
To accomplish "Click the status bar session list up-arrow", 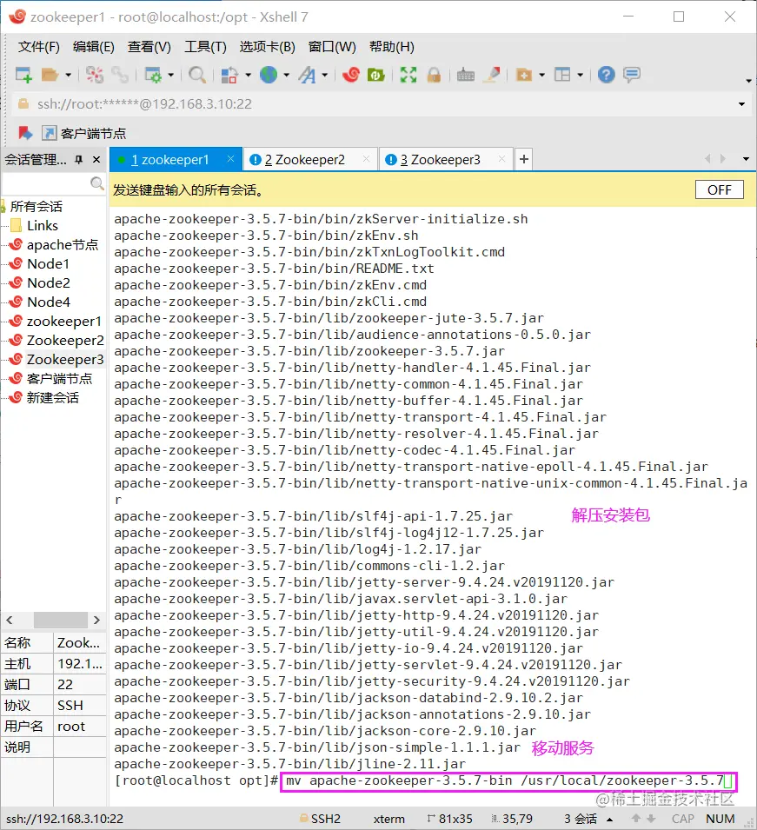I will click(609, 820).
